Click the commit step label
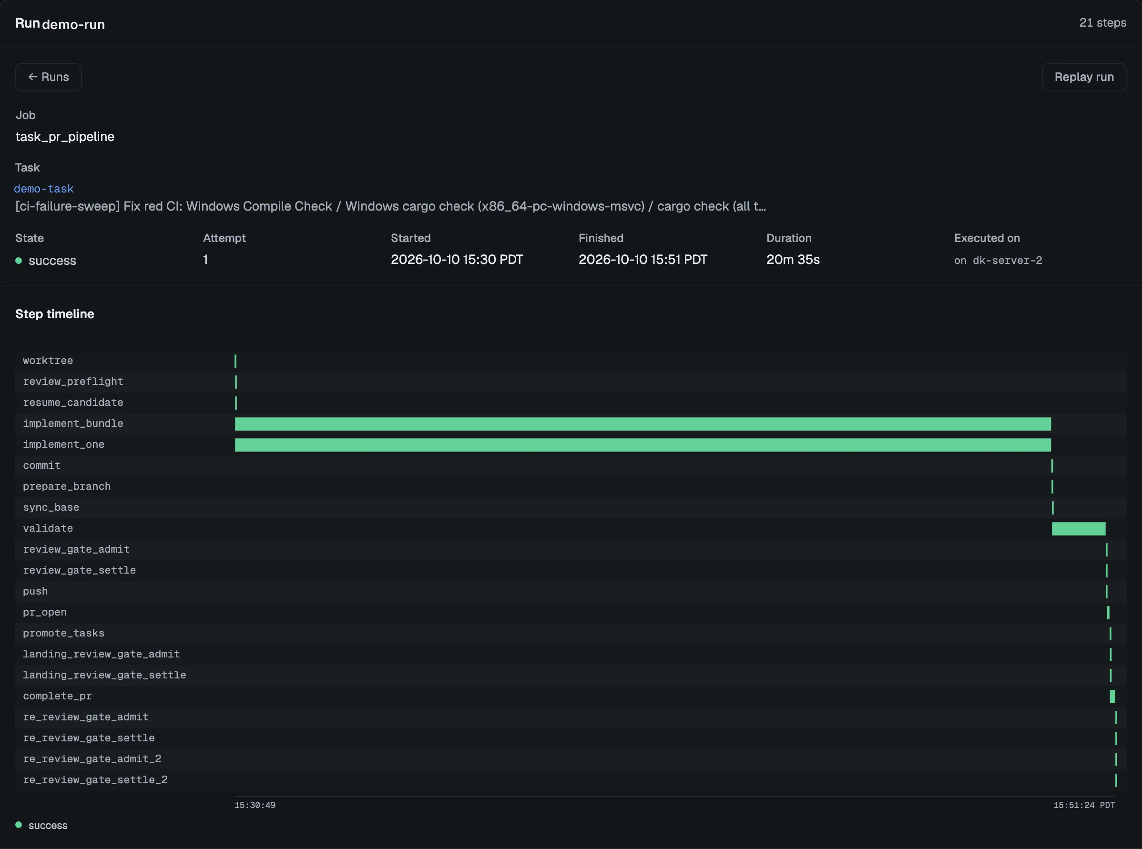 point(41,465)
